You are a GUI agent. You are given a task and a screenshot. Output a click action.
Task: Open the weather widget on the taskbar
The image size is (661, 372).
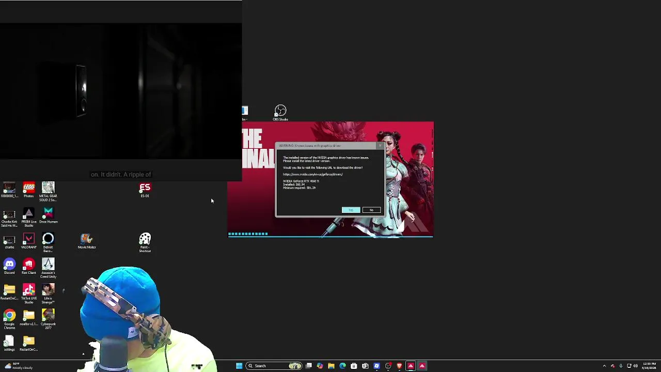18,366
